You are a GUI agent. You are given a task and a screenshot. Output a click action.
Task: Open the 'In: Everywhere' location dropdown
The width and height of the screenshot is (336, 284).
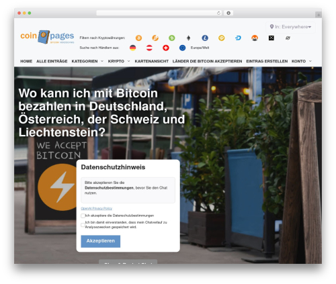click(x=290, y=27)
